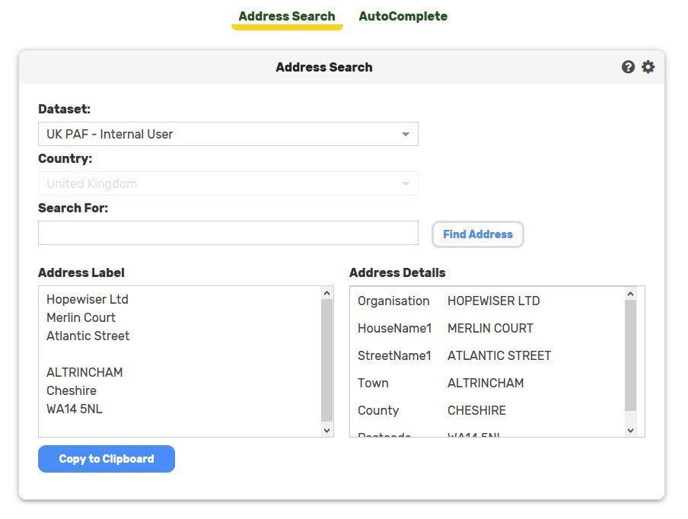The image size is (688, 519).
Task: Click the Dataset dropdown arrow icon
Action: [x=406, y=134]
